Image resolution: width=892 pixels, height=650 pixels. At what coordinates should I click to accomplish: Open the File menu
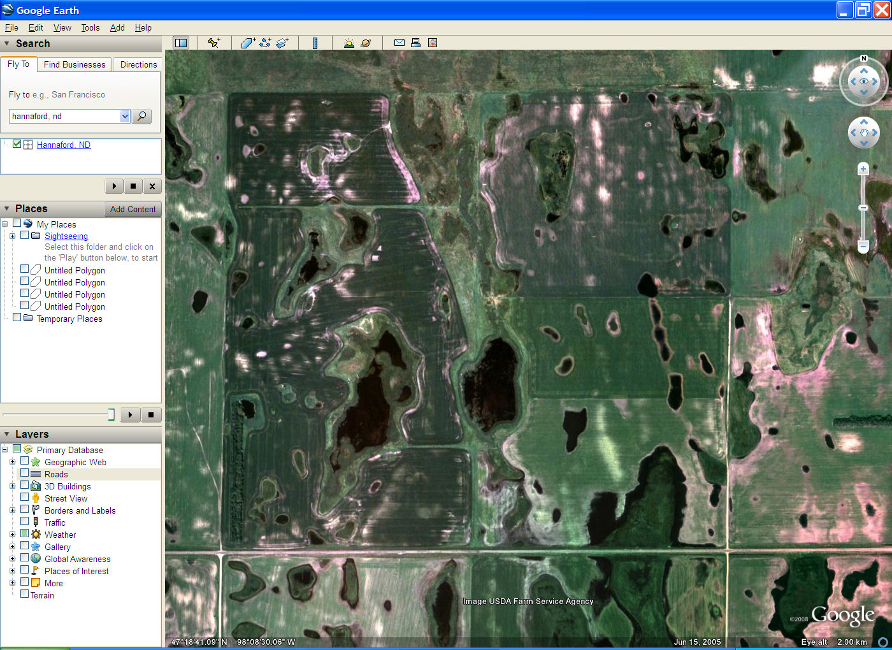coord(11,27)
